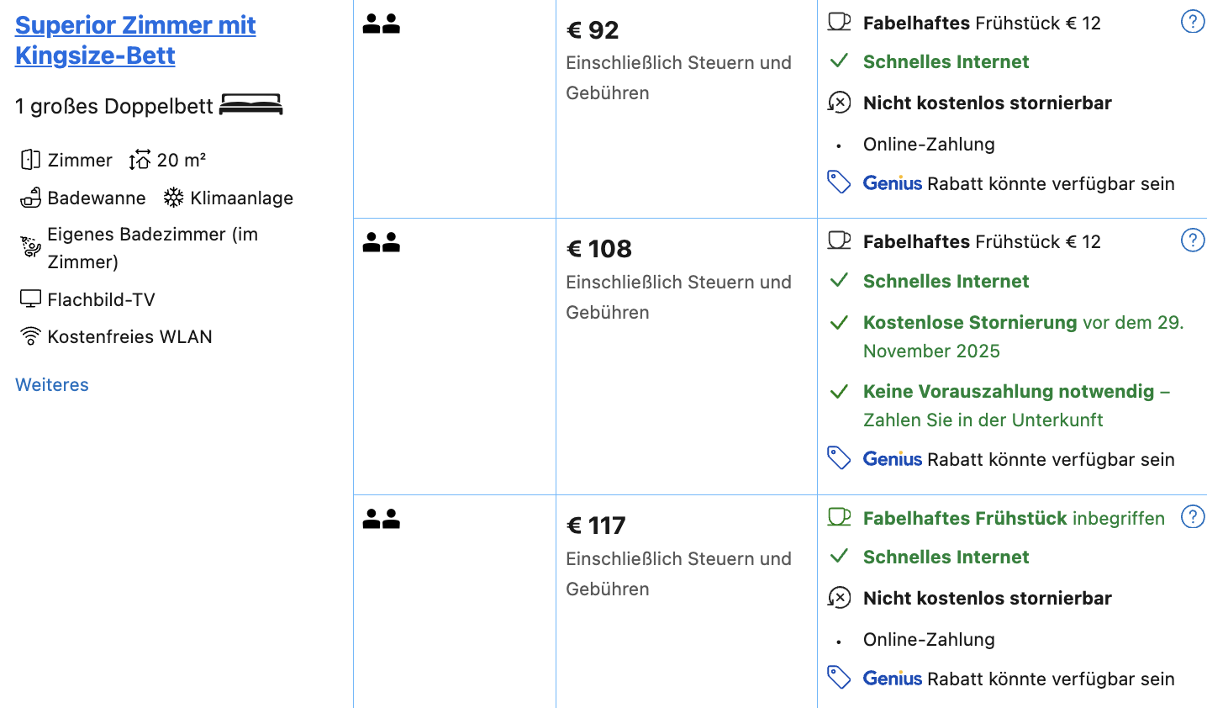Click the help icon for the €117 offer

point(1192,517)
